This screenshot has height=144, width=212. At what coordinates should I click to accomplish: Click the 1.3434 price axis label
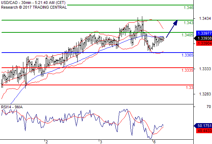[205, 18]
